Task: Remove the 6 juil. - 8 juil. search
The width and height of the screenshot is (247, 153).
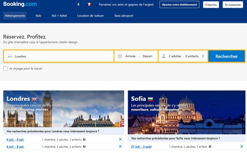Action: point(120,146)
